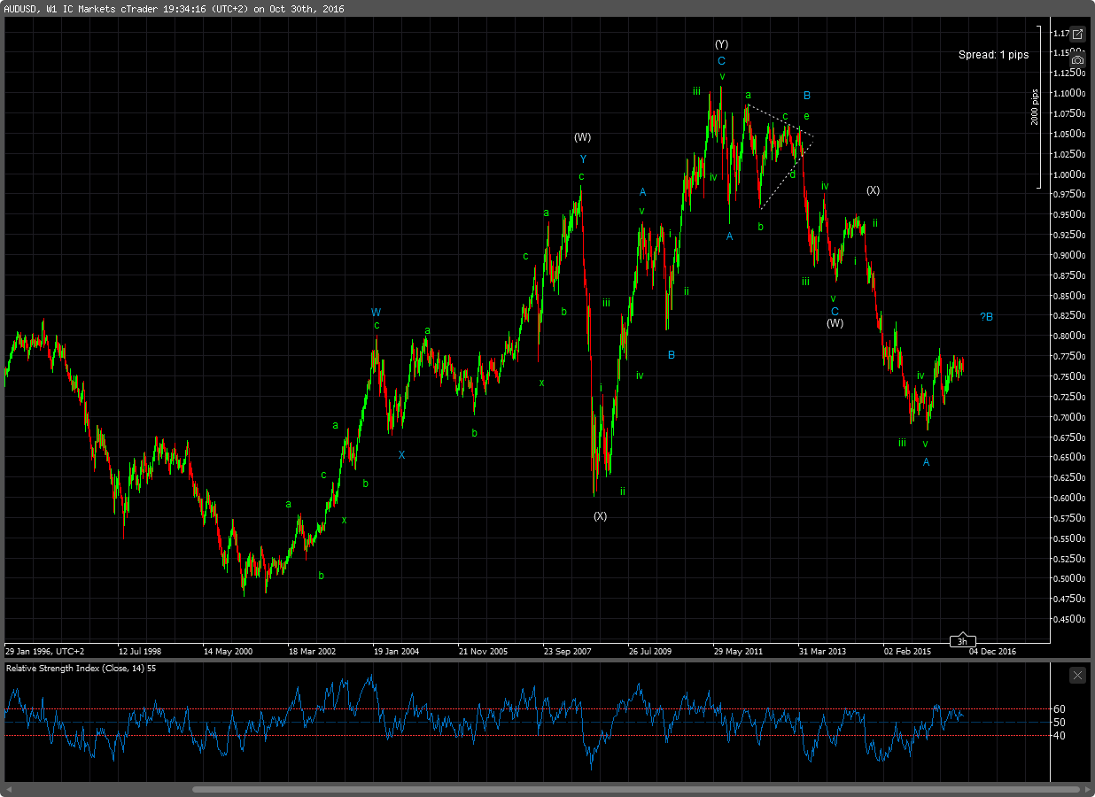Take a chart snapshot with the camera icon
The image size is (1095, 797).
[1077, 58]
